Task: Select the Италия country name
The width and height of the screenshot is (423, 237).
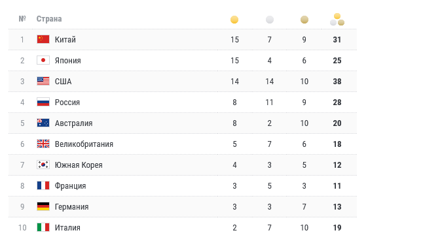Action: (x=67, y=228)
